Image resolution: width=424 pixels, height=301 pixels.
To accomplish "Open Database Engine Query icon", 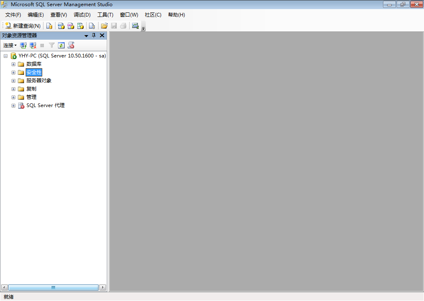I will point(49,26).
